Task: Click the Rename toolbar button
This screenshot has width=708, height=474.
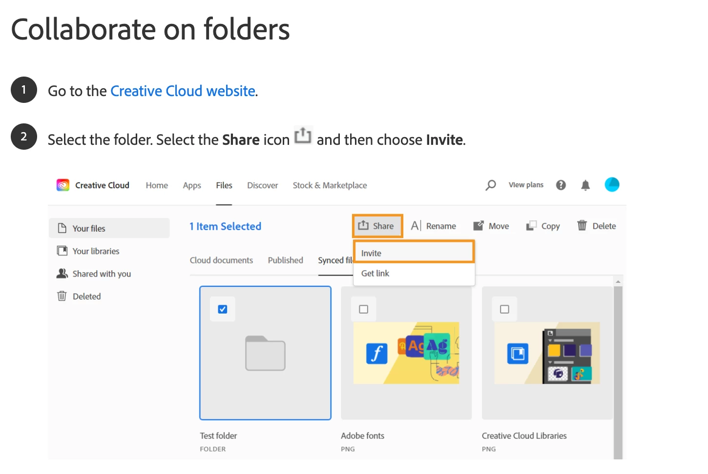Action: (x=434, y=226)
